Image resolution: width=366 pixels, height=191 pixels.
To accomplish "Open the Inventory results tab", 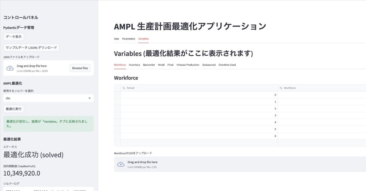I will (x=134, y=64).
